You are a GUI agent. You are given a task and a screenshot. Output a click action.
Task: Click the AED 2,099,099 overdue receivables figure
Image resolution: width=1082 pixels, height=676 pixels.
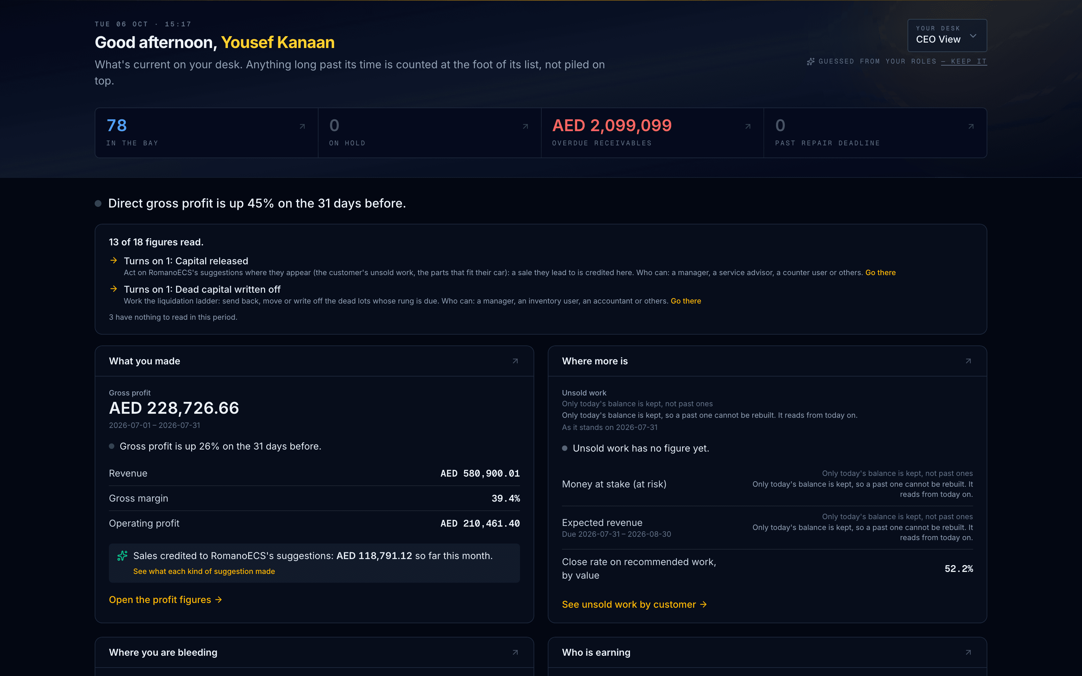click(612, 125)
